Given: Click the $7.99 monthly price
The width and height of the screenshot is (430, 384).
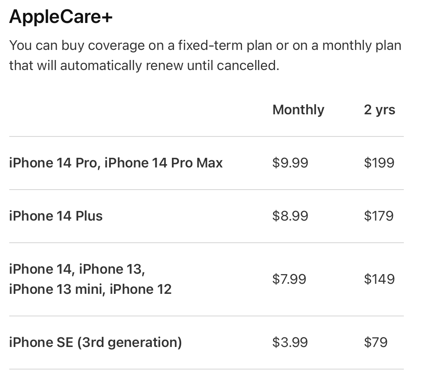Looking at the screenshot, I should click(289, 279).
